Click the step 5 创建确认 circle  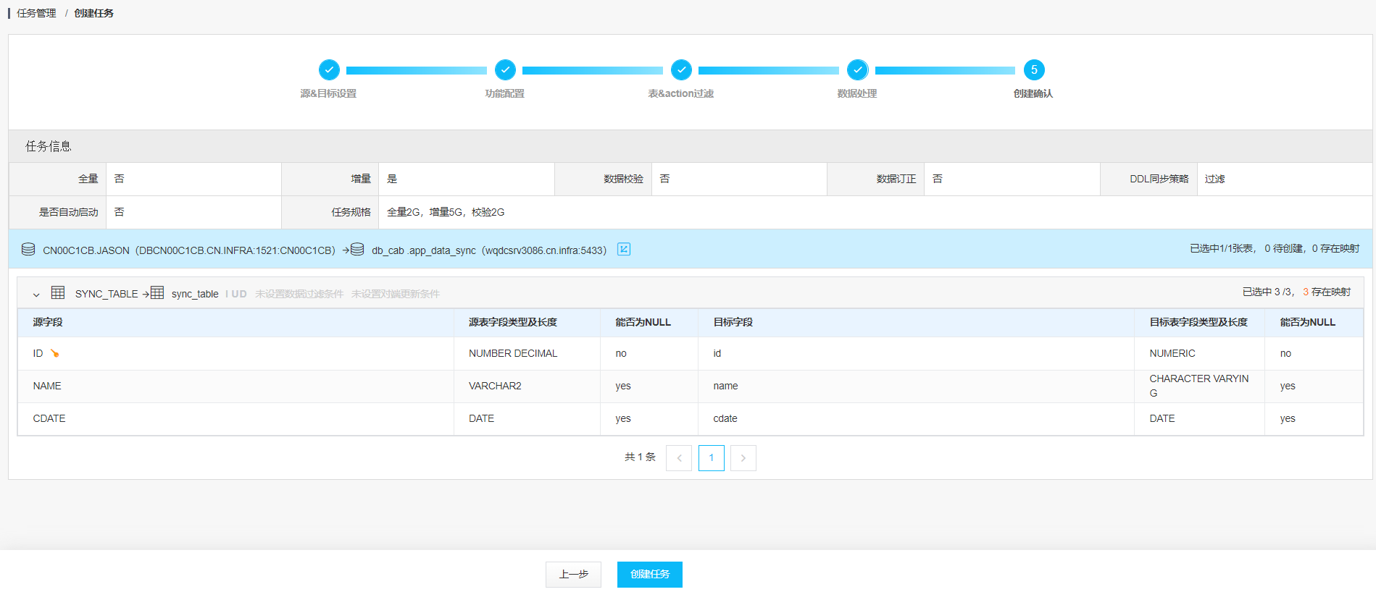pos(1034,70)
